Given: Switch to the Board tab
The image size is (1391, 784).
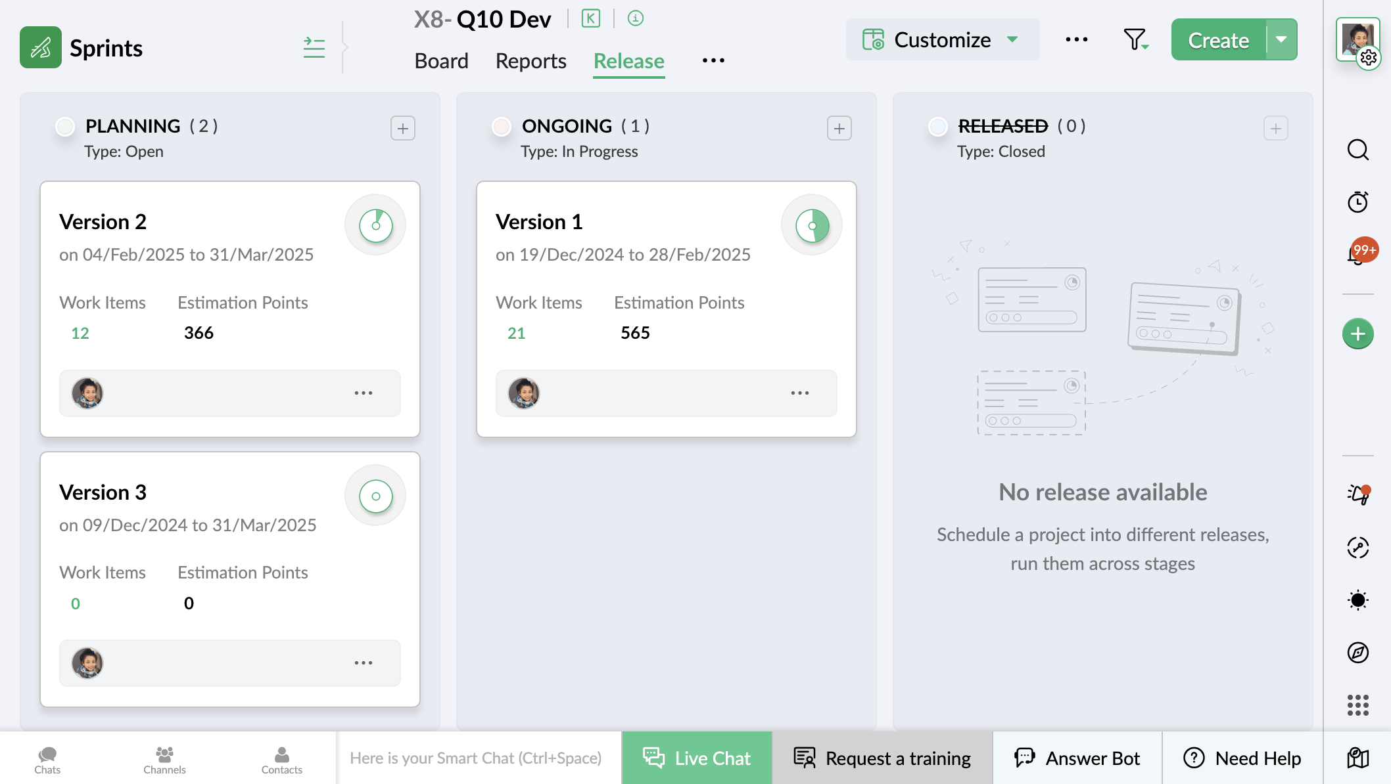Looking at the screenshot, I should [441, 61].
